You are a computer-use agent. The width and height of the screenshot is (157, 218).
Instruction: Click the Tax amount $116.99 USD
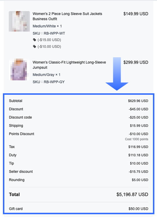(x=138, y=147)
